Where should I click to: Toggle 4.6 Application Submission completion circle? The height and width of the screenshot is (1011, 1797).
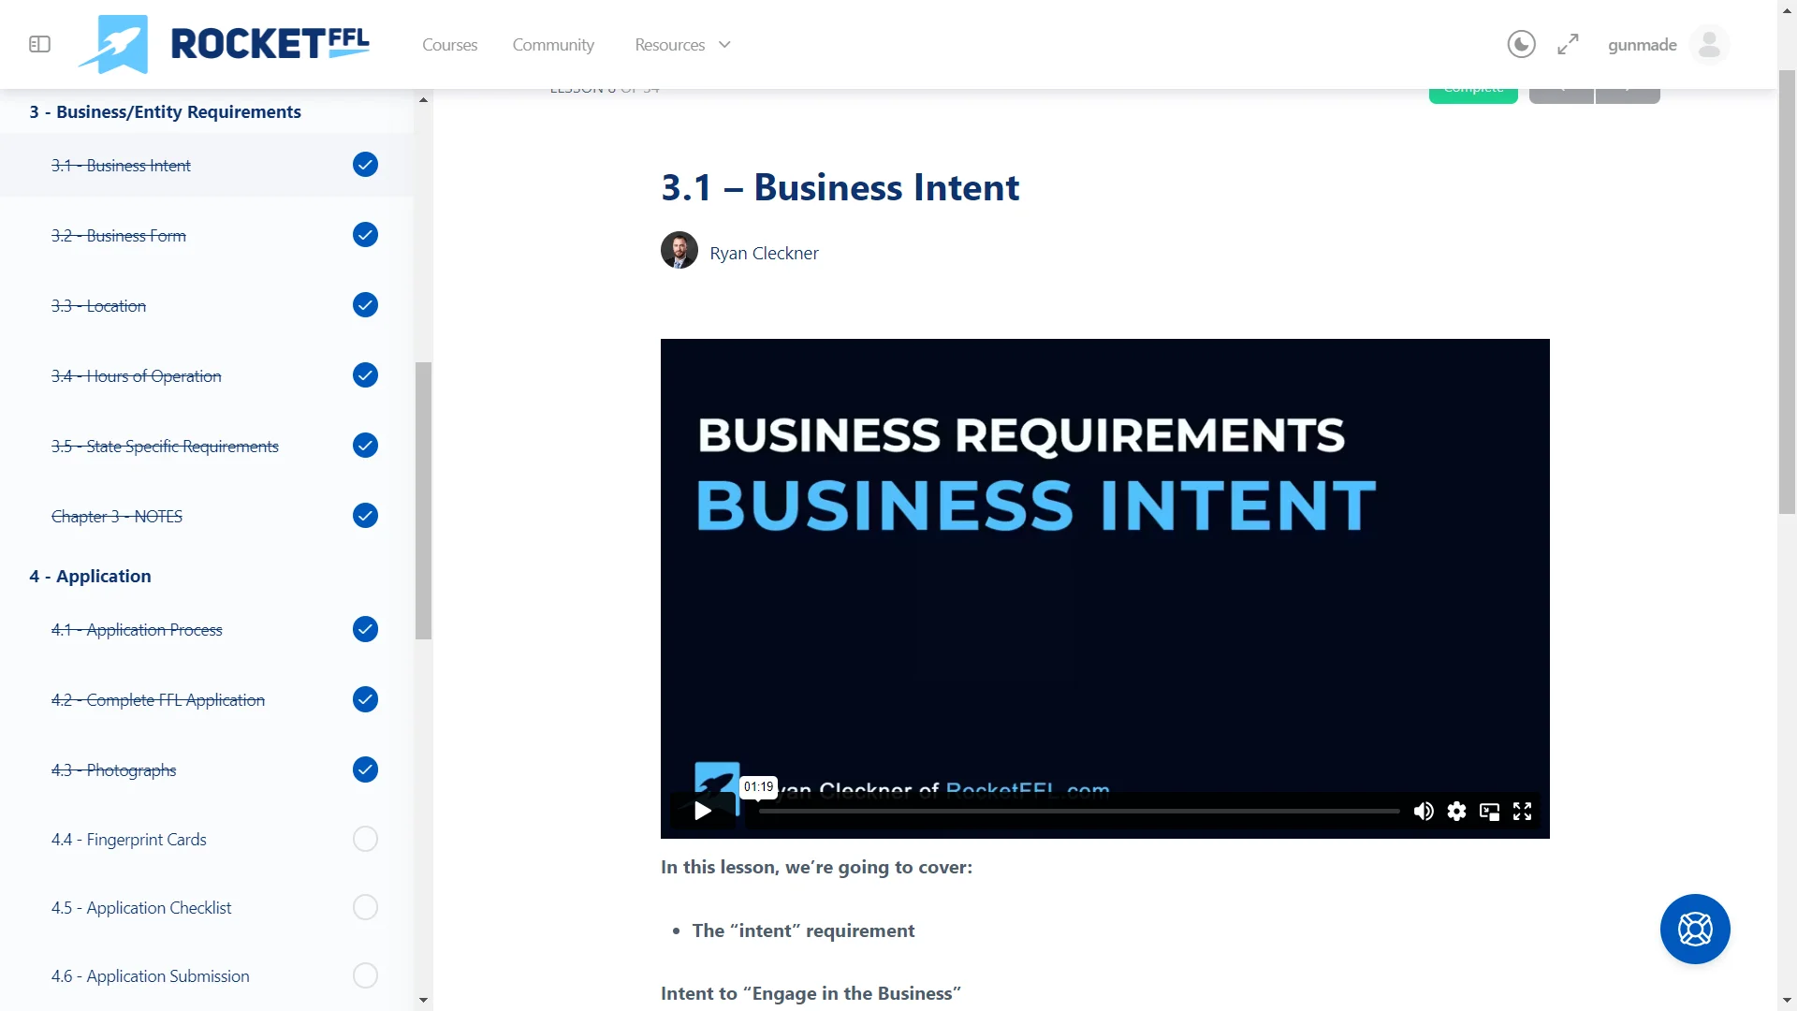pyautogui.click(x=365, y=975)
